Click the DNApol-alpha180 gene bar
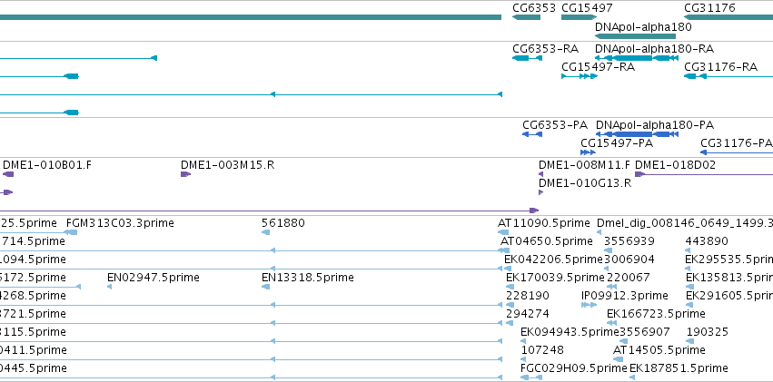773x382 pixels. coord(635,36)
